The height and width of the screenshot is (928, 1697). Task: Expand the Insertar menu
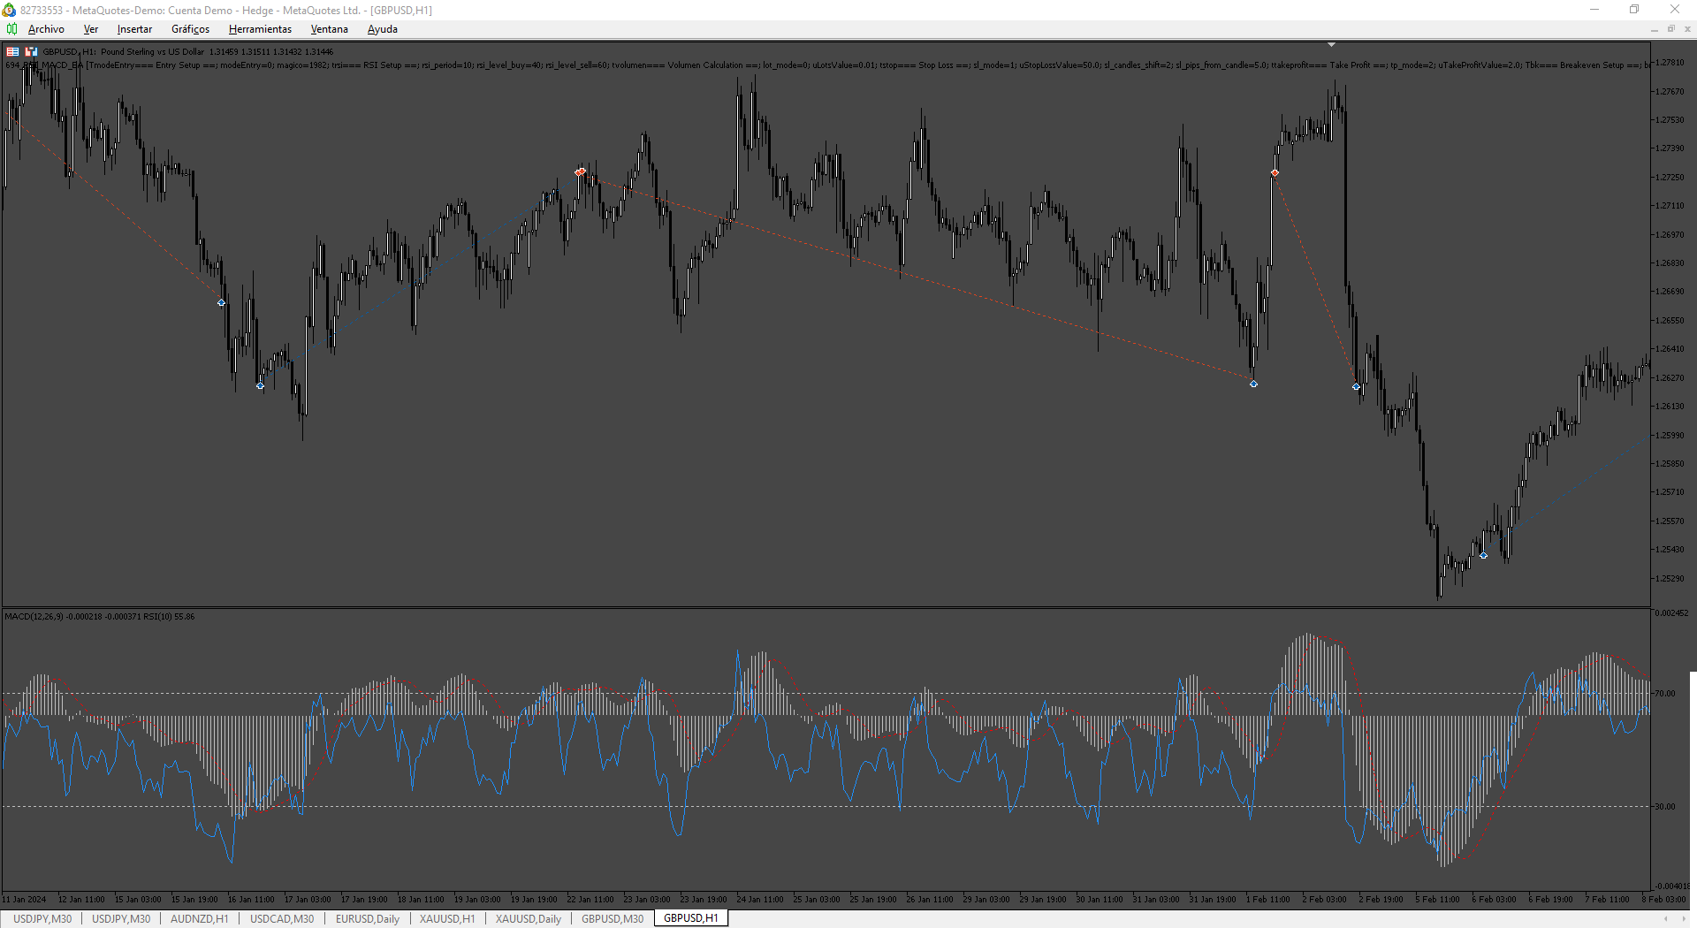(134, 29)
